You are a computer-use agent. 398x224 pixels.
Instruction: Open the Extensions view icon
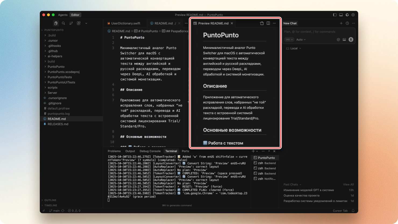(79, 23)
